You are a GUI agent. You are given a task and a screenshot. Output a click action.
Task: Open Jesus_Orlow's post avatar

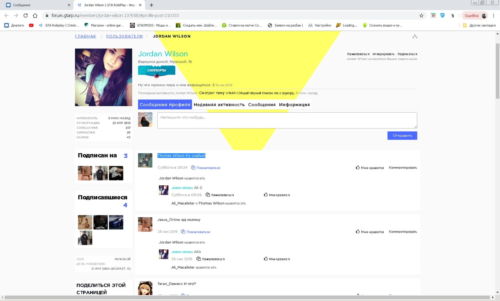145,224
